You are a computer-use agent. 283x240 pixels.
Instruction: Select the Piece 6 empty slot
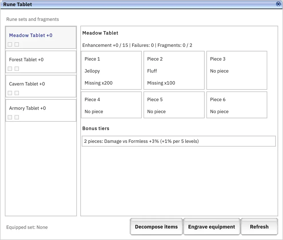tap(237, 105)
